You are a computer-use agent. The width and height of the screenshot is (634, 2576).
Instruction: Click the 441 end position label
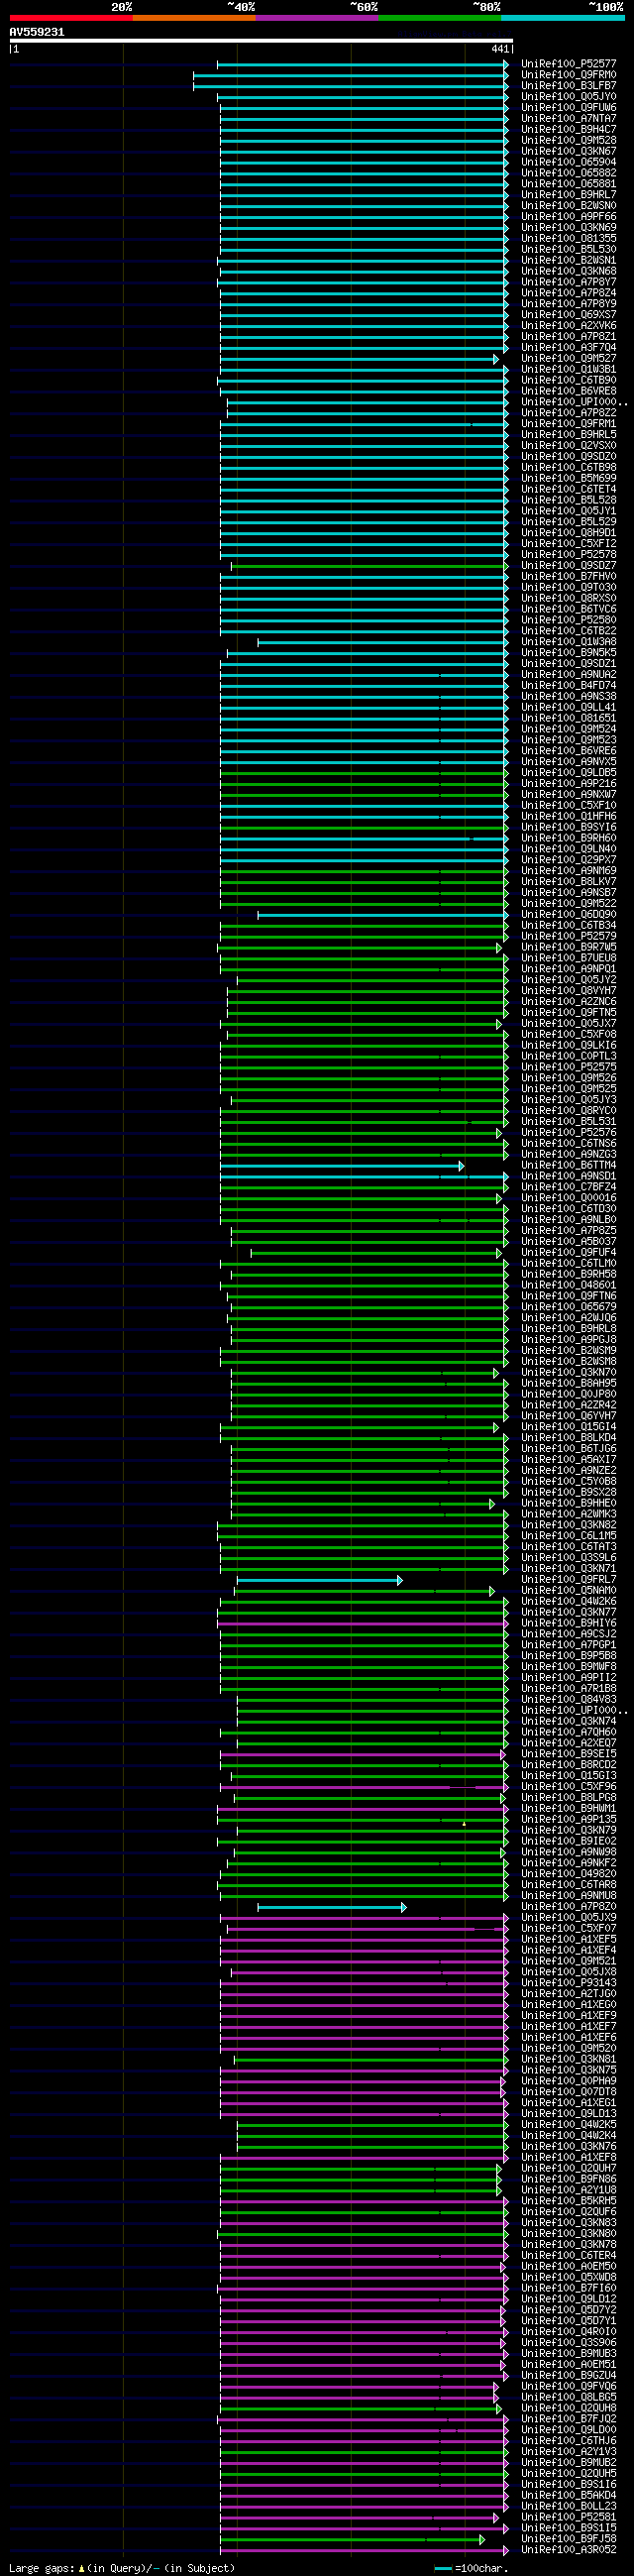500,49
